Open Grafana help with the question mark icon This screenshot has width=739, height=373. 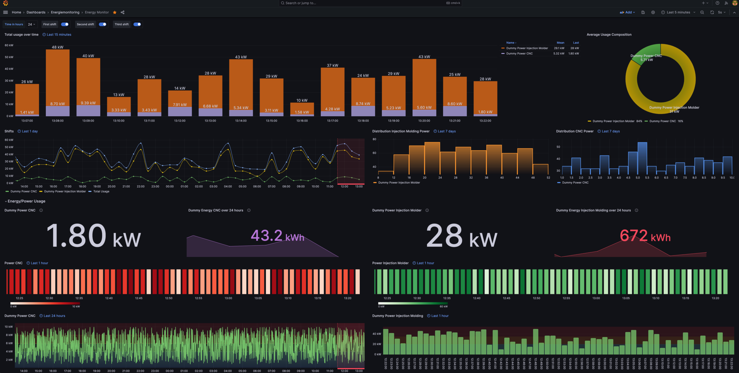pos(717,3)
